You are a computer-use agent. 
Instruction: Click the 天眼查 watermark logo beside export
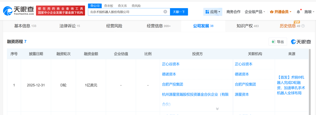(x=301, y=42)
